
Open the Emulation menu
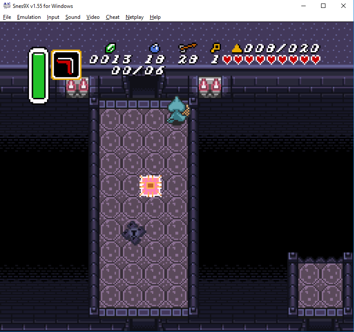[29, 17]
